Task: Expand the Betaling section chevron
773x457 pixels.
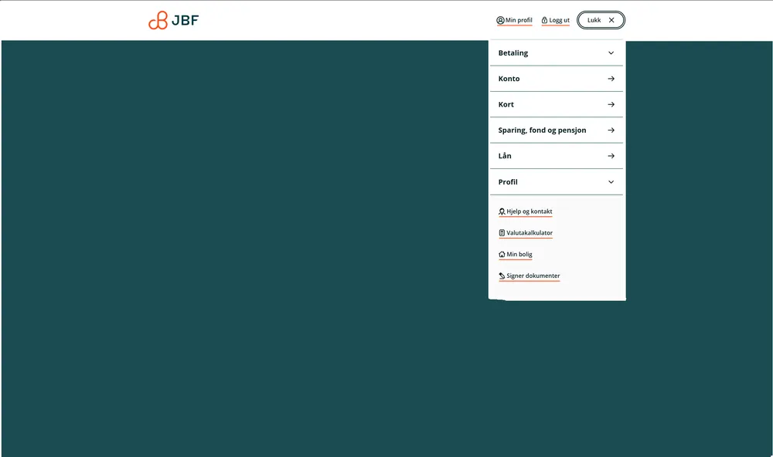Action: 611,53
